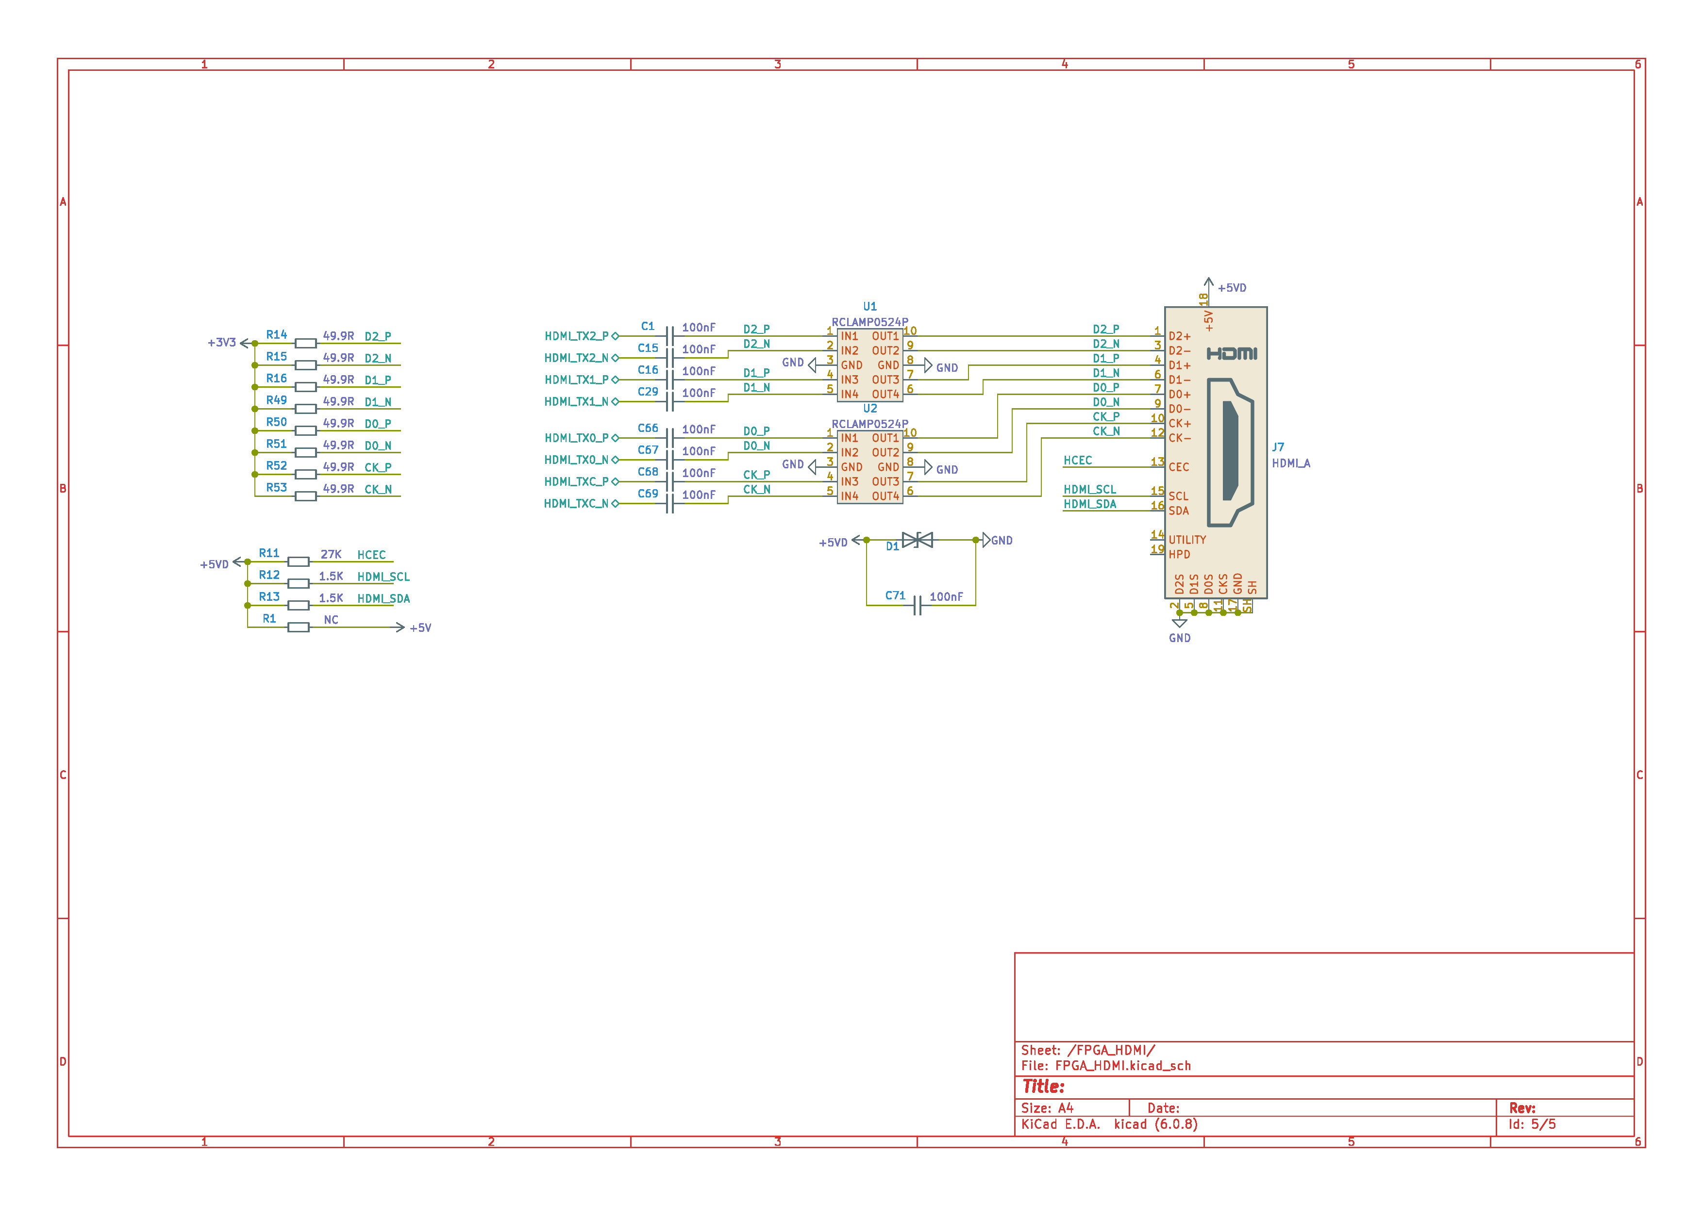
Task: Select the U2 RCLAMP0524P chip body
Action: (x=869, y=467)
